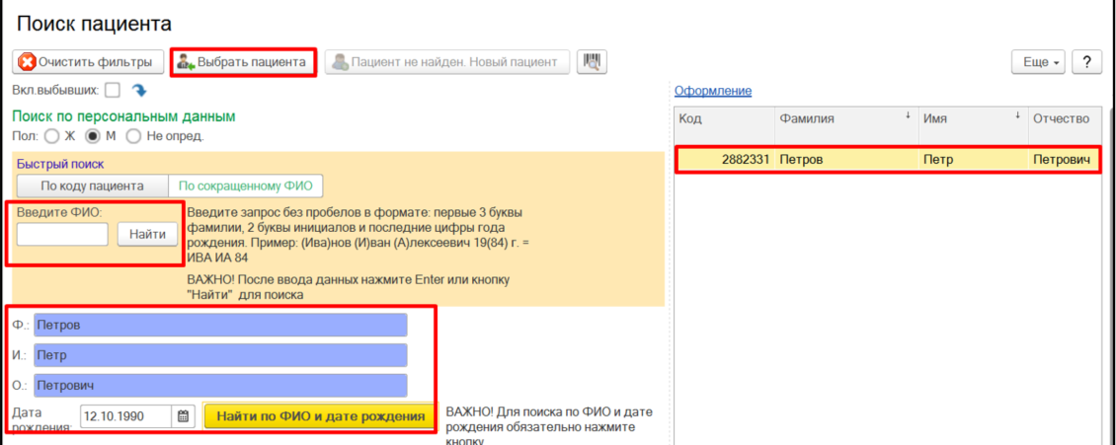Open the Еще dropdown menu
Image resolution: width=1116 pixels, height=445 pixels.
point(1040,61)
